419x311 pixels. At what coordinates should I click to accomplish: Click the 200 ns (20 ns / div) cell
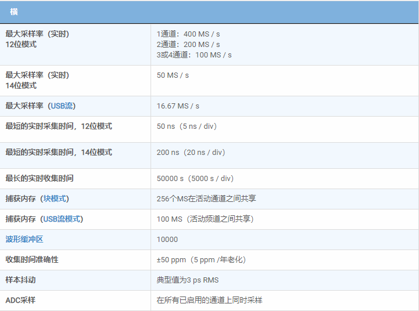(191, 152)
